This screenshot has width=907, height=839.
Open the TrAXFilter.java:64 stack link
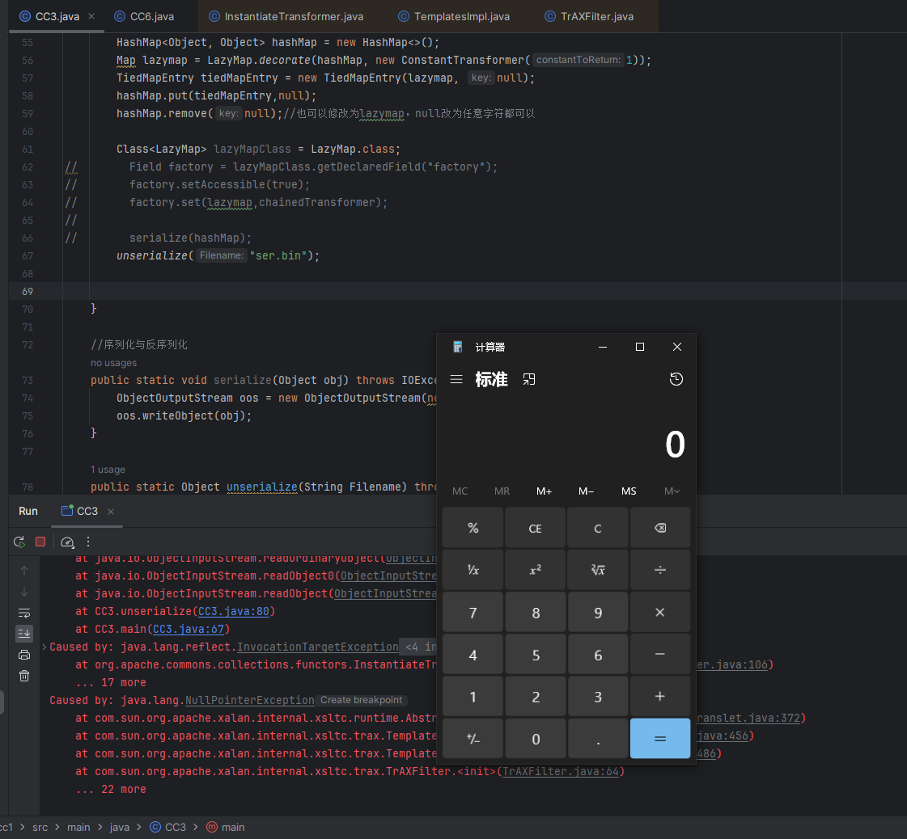point(561,771)
